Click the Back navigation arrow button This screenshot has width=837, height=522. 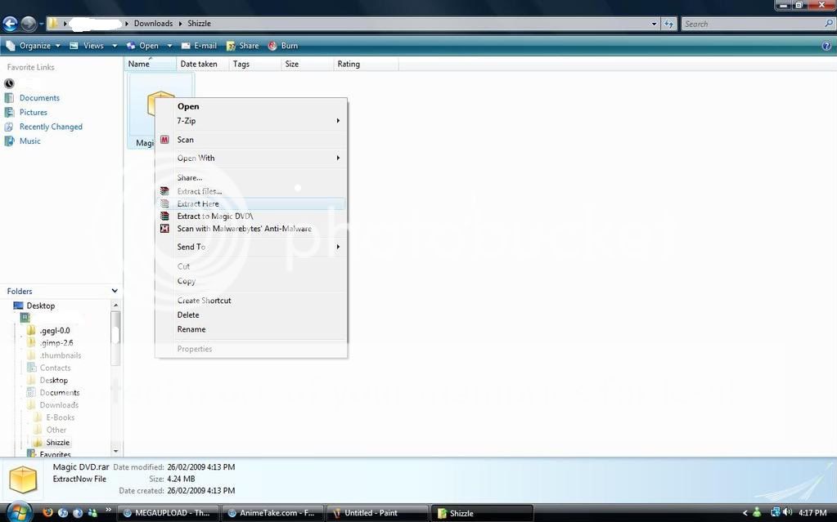coord(10,24)
